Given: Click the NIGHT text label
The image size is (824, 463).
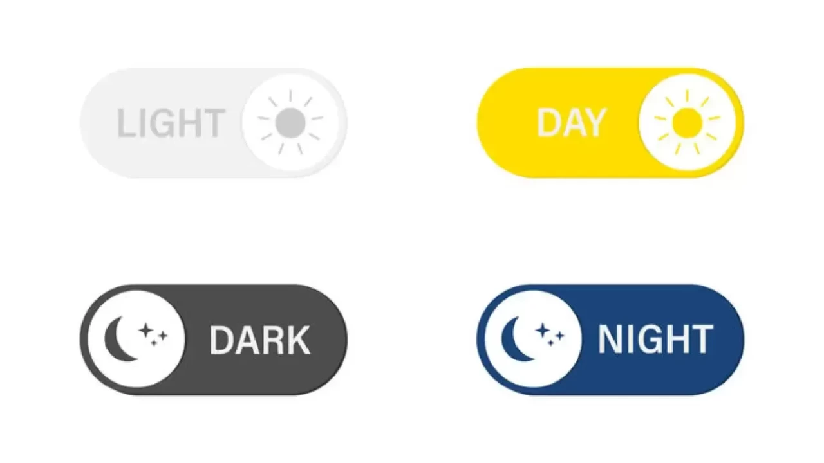Looking at the screenshot, I should click(x=655, y=339).
